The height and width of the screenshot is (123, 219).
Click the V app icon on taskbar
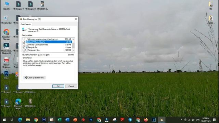154,120
